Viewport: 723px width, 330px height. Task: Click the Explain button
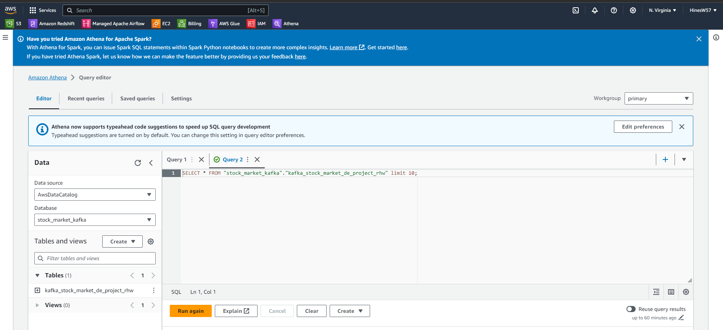point(236,311)
